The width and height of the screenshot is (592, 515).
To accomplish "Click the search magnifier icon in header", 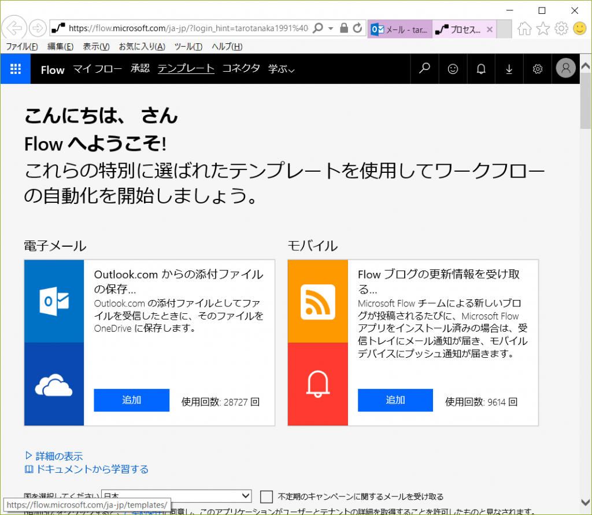I will click(x=424, y=69).
